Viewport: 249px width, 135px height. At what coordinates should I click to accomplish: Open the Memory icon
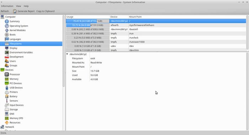7,79
